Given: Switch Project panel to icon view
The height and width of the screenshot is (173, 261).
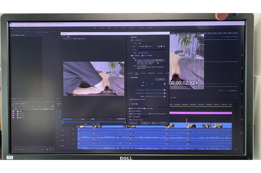Looking at the screenshot, I should click(18, 149).
